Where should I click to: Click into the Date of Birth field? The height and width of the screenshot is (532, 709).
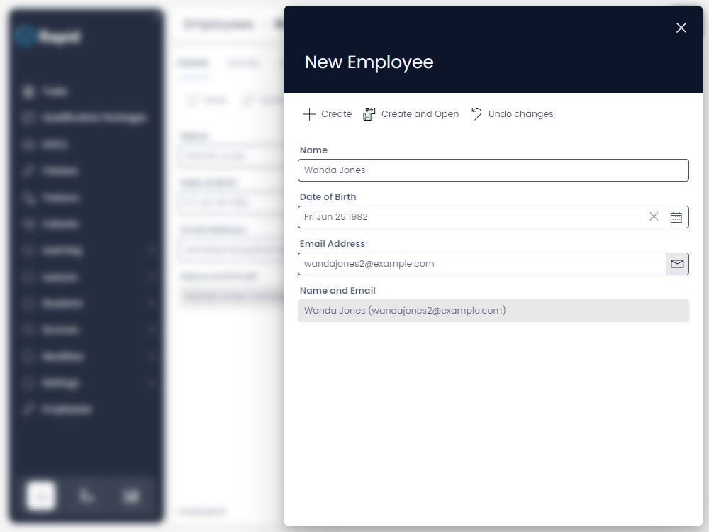[470, 217]
